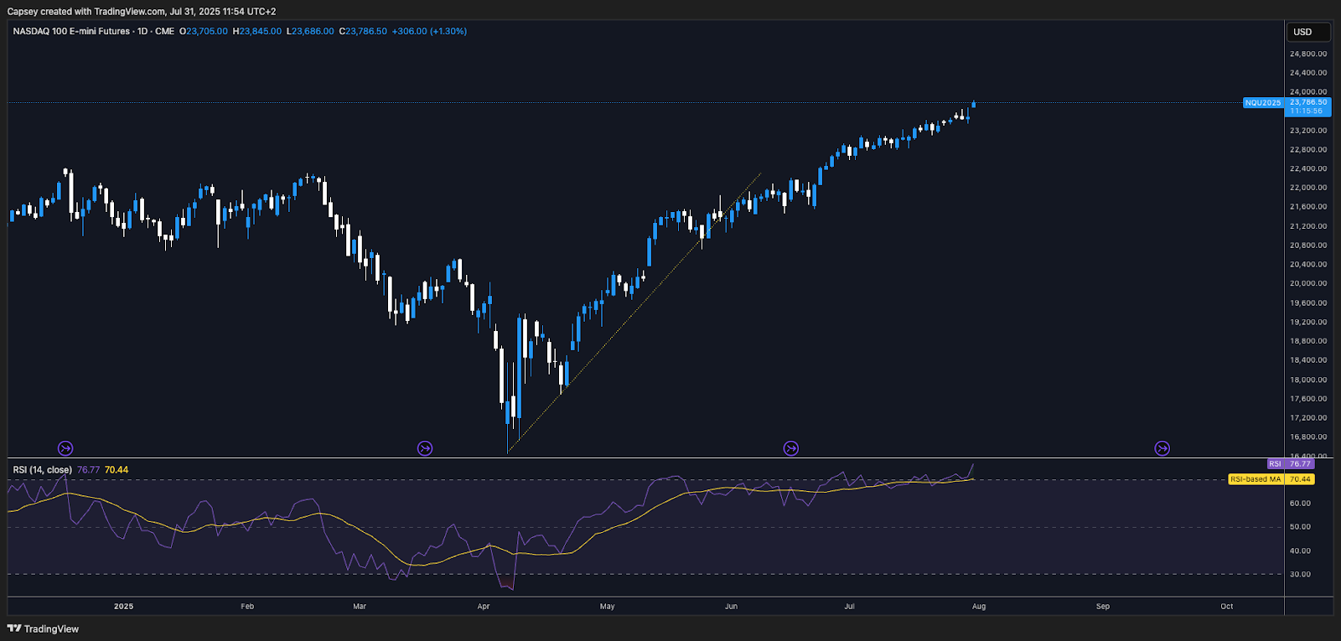Select the yellow dotted trendline on chart
Screen dimensions: 1341x641
click(634, 313)
